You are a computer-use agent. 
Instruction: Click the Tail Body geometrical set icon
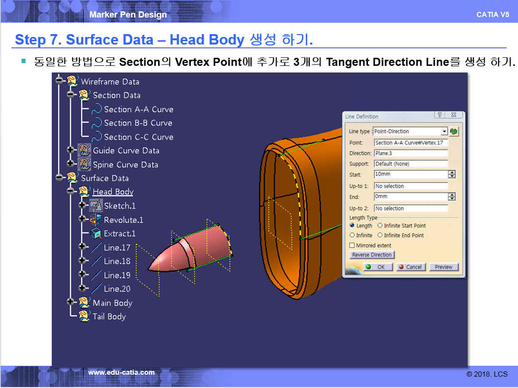click(x=85, y=316)
